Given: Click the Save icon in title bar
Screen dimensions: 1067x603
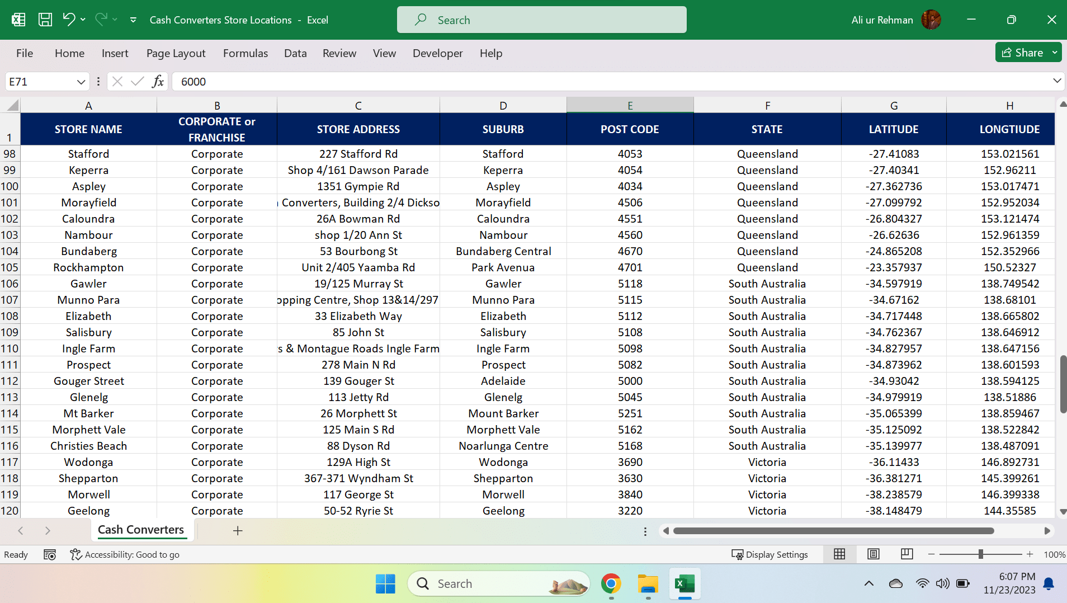Looking at the screenshot, I should [45, 20].
